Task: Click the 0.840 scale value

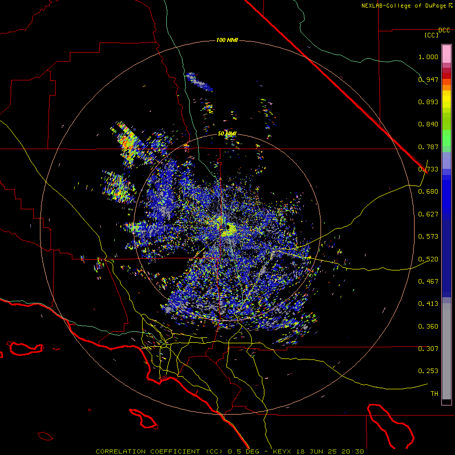Action: tap(428, 124)
